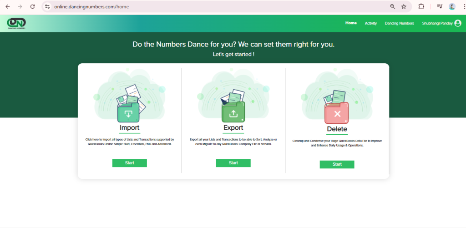
Task: Click the Export description paragraph
Action: click(x=233, y=142)
